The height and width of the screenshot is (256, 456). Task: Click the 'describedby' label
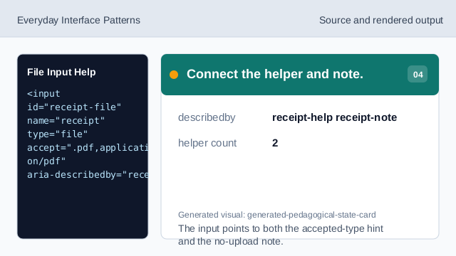coord(207,117)
